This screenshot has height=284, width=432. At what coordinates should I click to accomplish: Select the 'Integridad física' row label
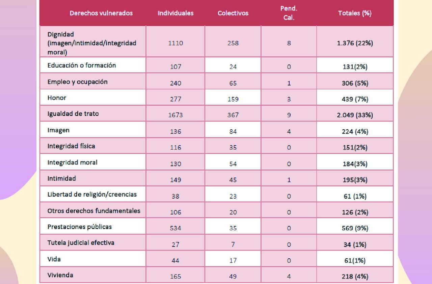coord(71,146)
